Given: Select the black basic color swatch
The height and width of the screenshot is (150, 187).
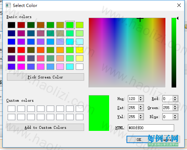Looking at the screenshot, I should pos(11,25).
